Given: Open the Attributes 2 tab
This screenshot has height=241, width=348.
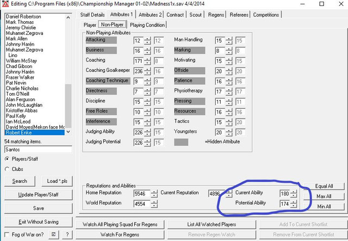Looking at the screenshot, I should point(150,15).
